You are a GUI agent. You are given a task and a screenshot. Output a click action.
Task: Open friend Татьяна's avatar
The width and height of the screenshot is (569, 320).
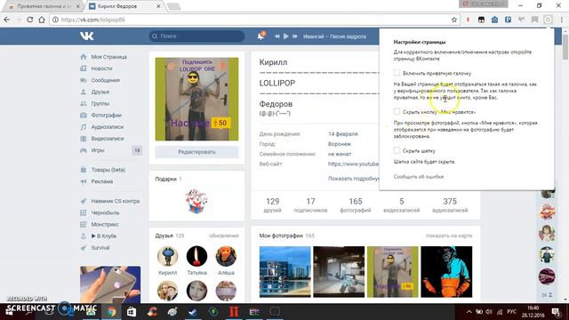(196, 257)
